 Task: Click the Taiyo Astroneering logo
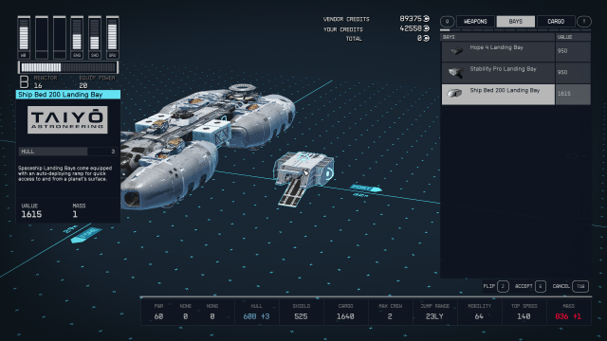click(x=67, y=120)
